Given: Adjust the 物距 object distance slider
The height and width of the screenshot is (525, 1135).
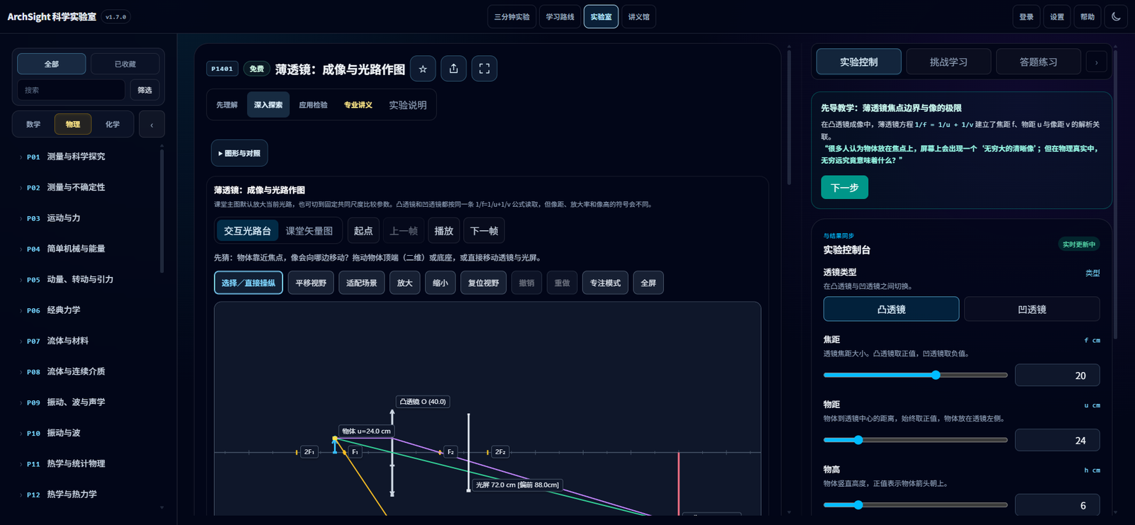Looking at the screenshot, I should 915,440.
